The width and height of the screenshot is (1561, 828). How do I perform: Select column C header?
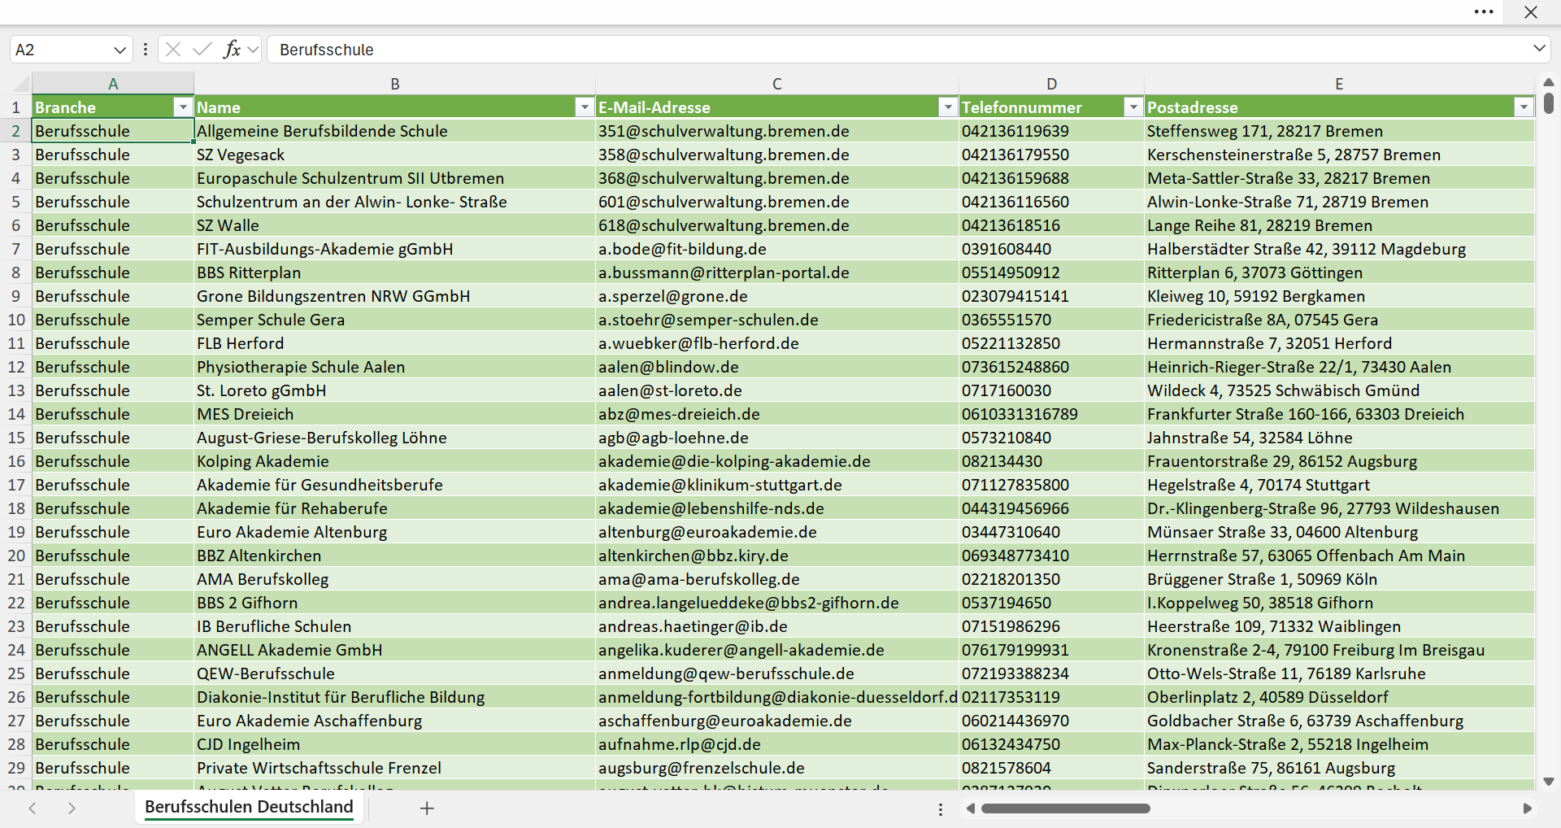tap(776, 84)
